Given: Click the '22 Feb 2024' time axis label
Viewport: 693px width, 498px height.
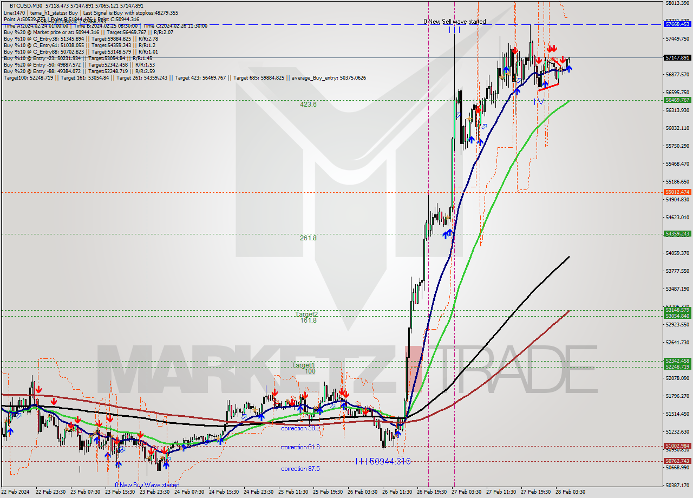Looking at the screenshot, I should click(x=15, y=492).
